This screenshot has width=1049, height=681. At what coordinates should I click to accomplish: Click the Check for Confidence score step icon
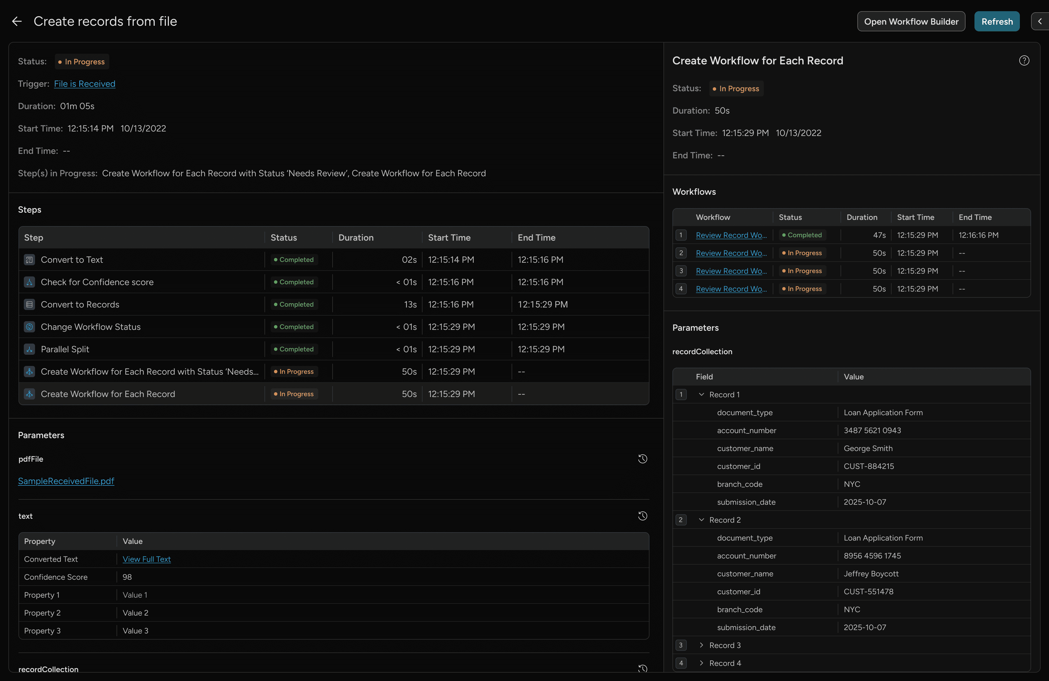(29, 282)
